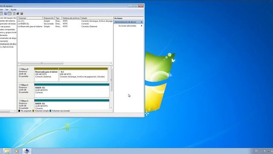
Task: Open the Ver menu
Action: coord(7,10)
